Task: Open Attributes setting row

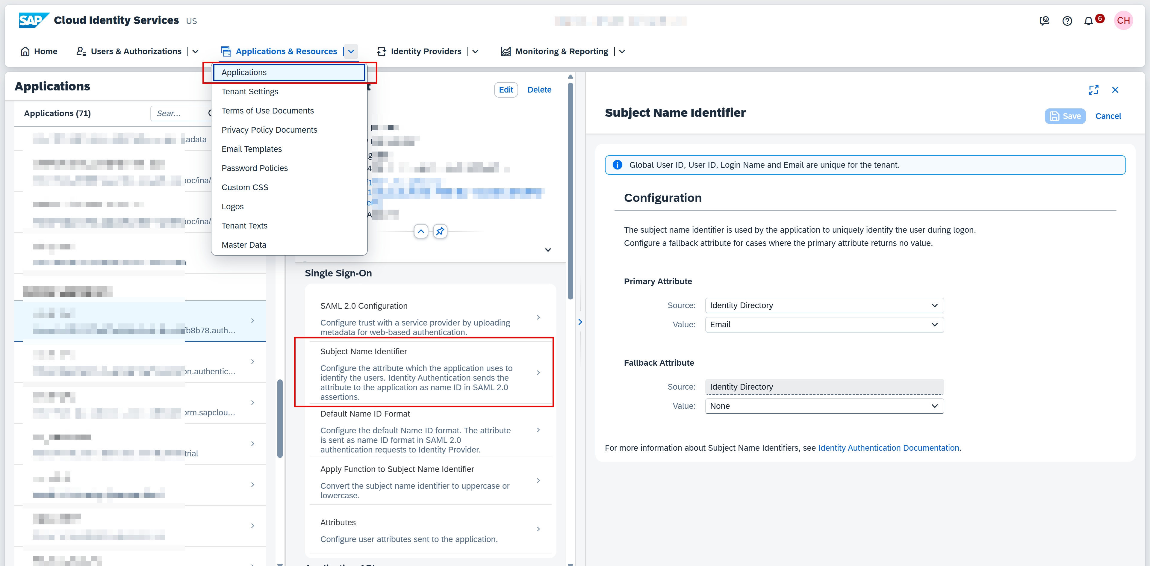Action: tap(430, 529)
